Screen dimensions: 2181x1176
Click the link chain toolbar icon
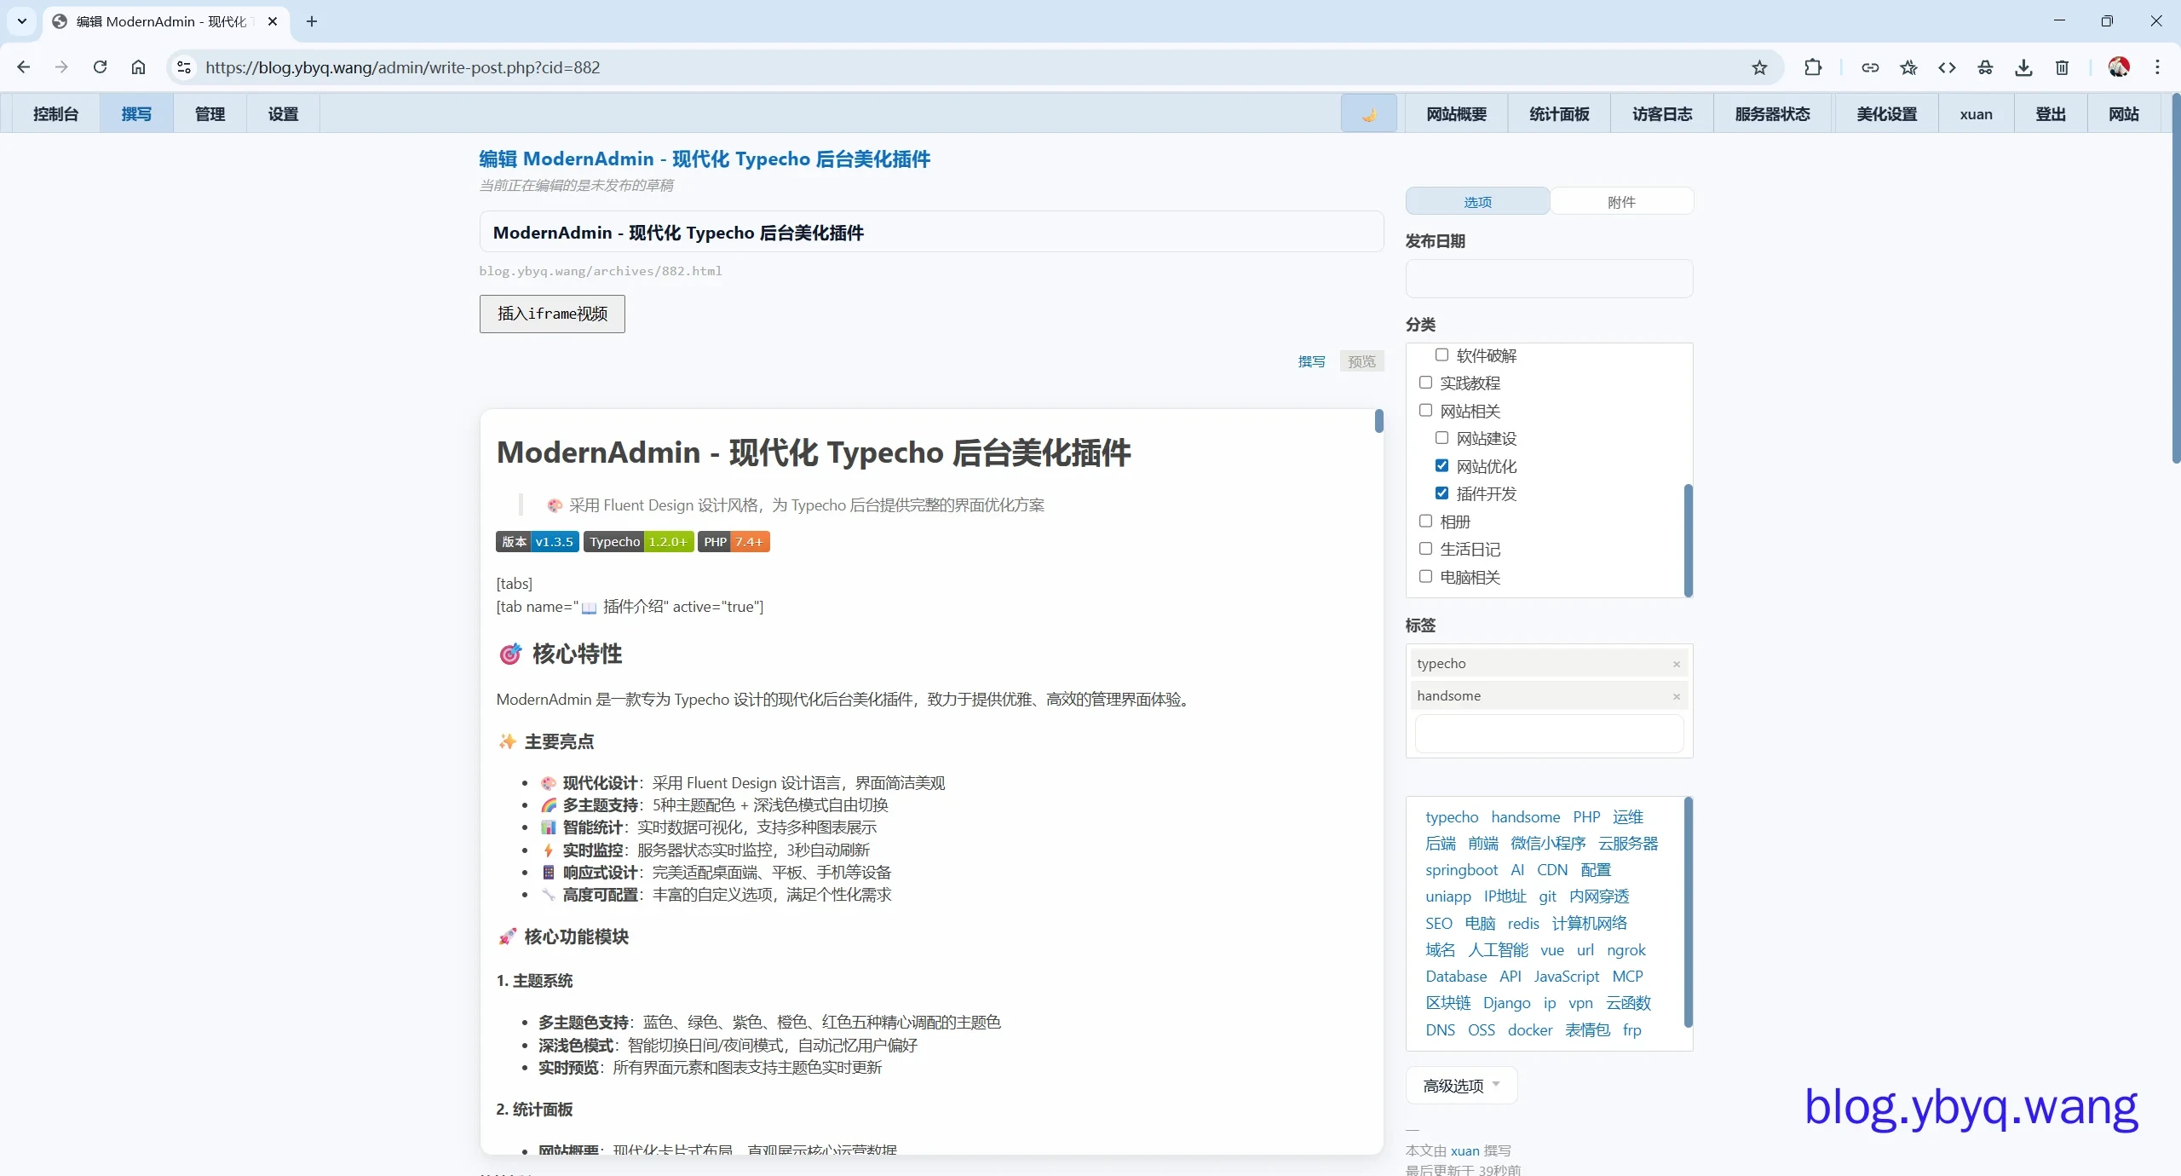pos(1870,67)
